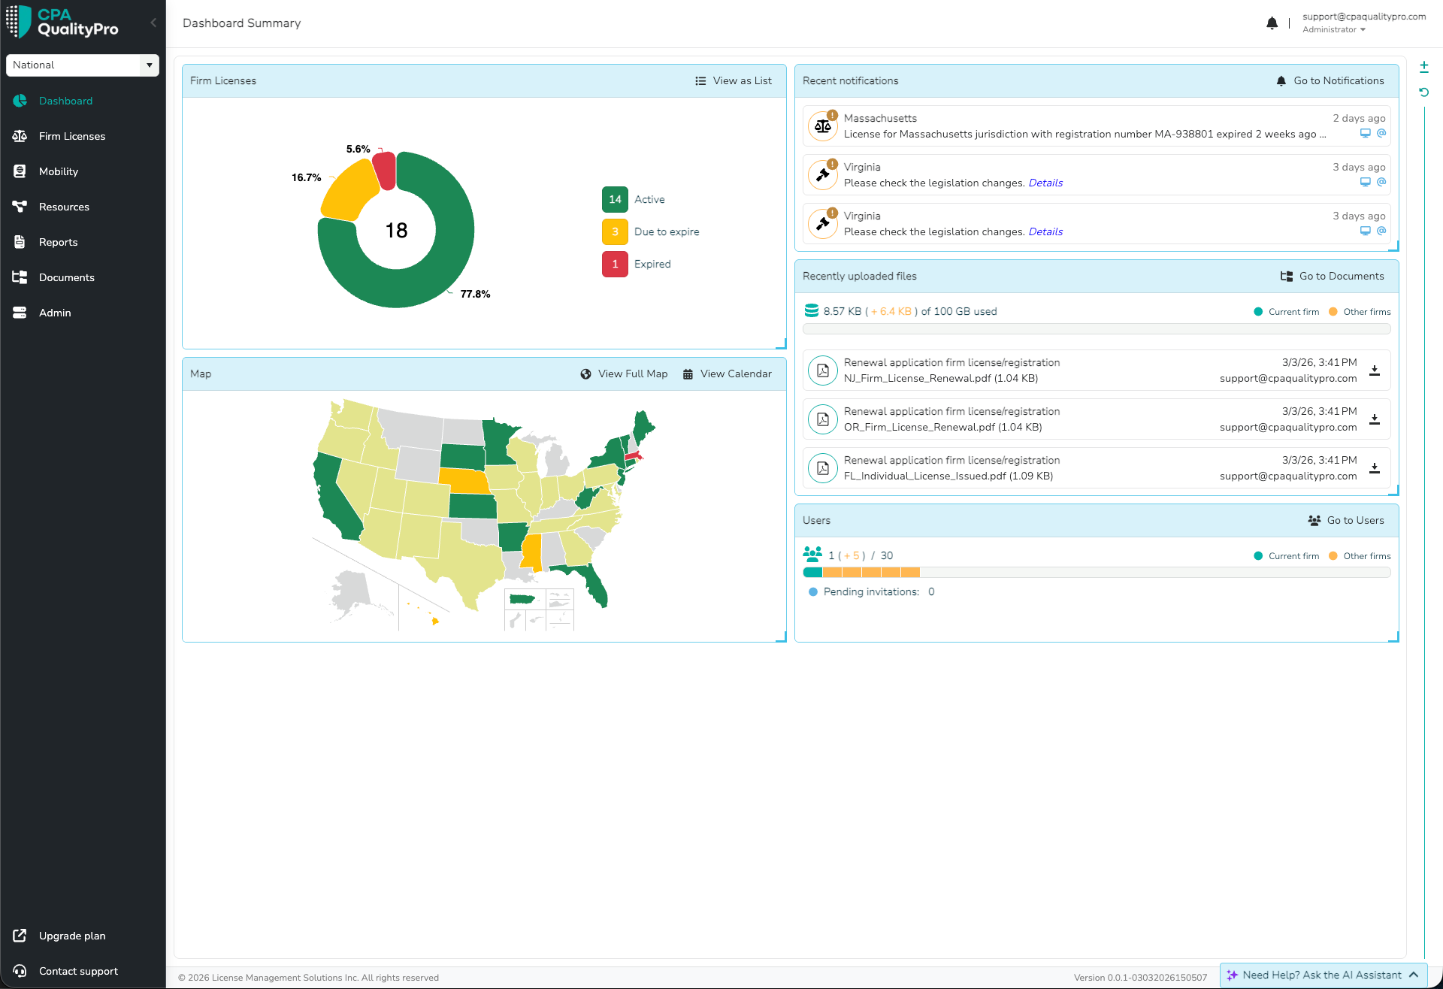Click the users capacity progress bar

coord(1096,573)
